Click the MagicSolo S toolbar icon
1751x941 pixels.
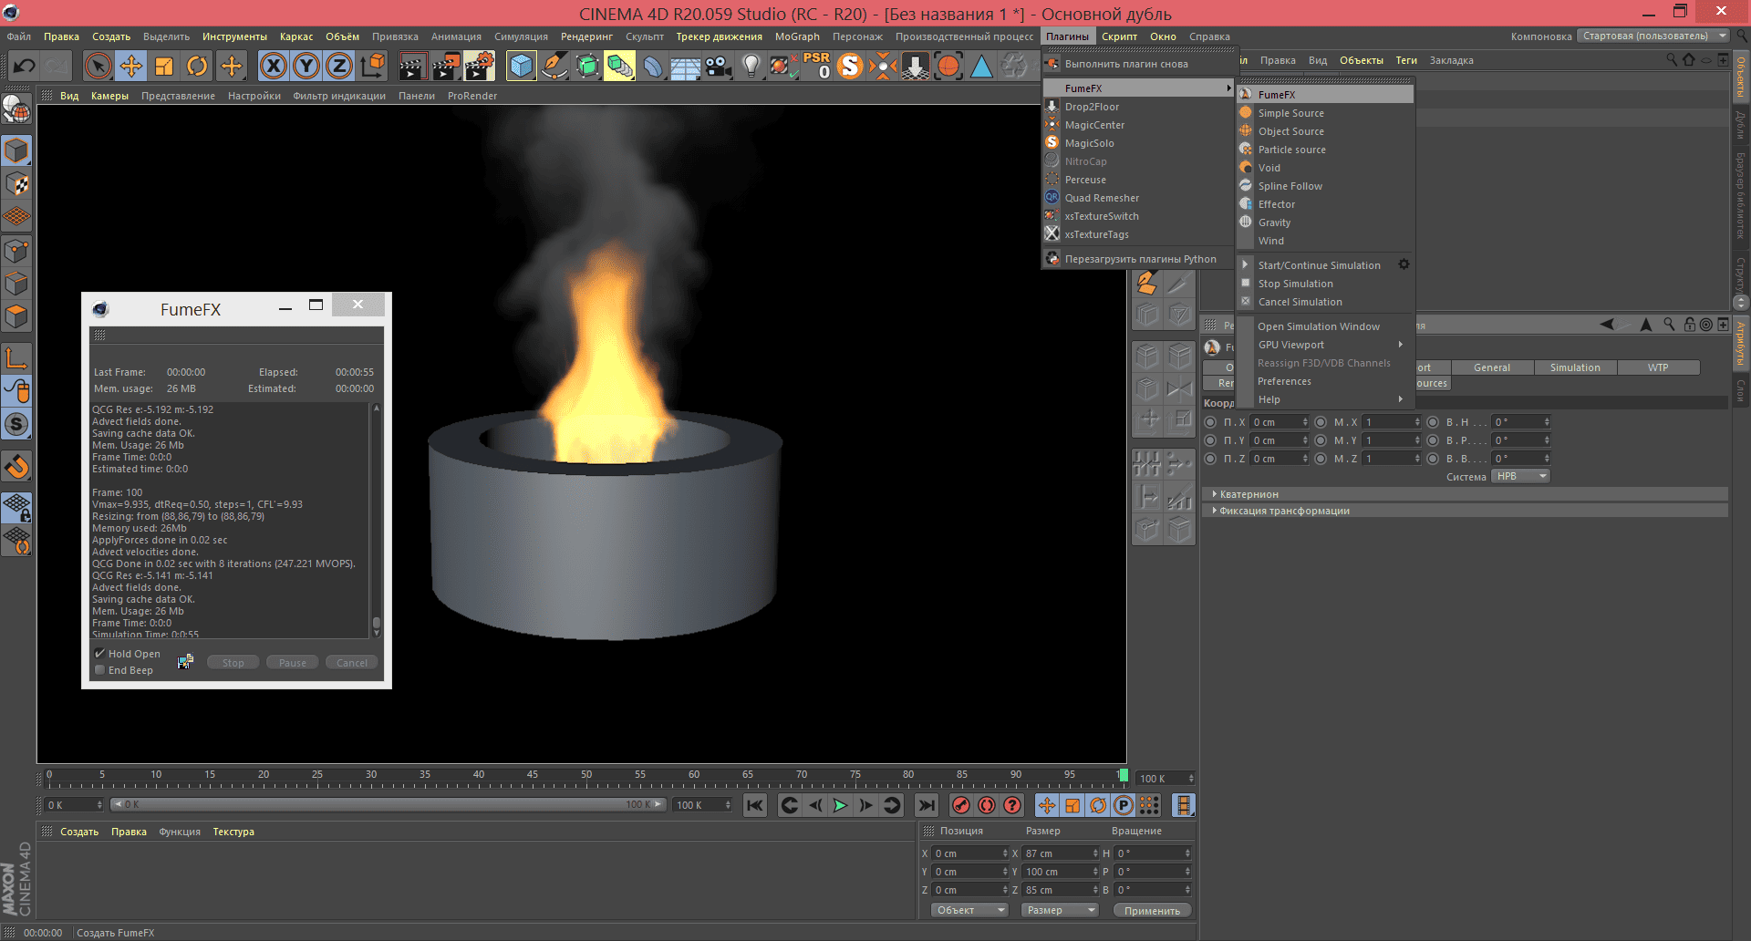click(x=850, y=66)
